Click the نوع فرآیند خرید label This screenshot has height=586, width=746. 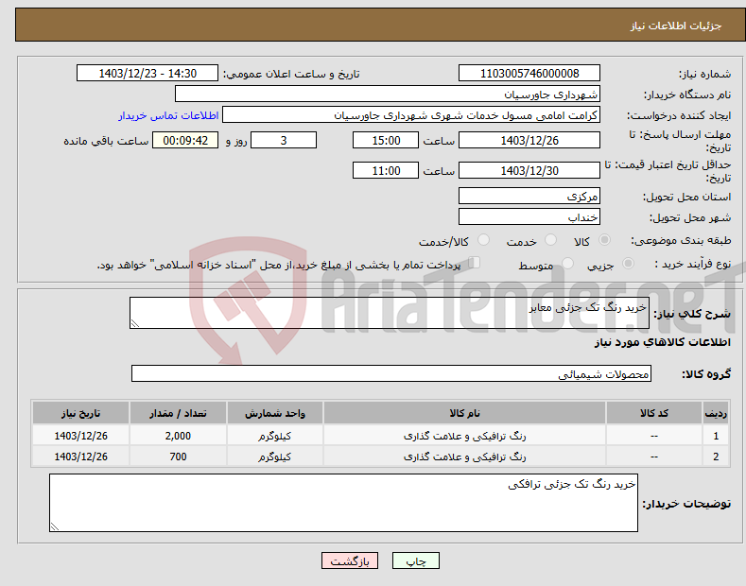pos(692,264)
